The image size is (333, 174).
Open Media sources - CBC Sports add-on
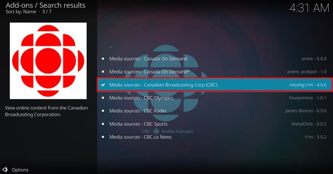pyautogui.click(x=215, y=124)
